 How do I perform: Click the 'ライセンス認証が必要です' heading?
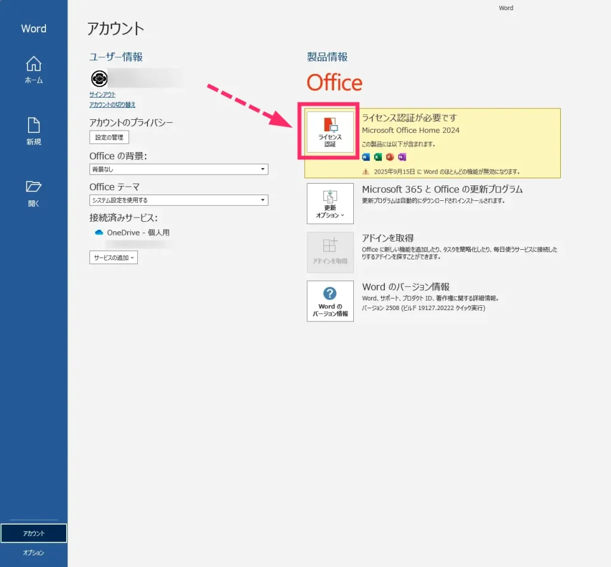[x=409, y=117]
